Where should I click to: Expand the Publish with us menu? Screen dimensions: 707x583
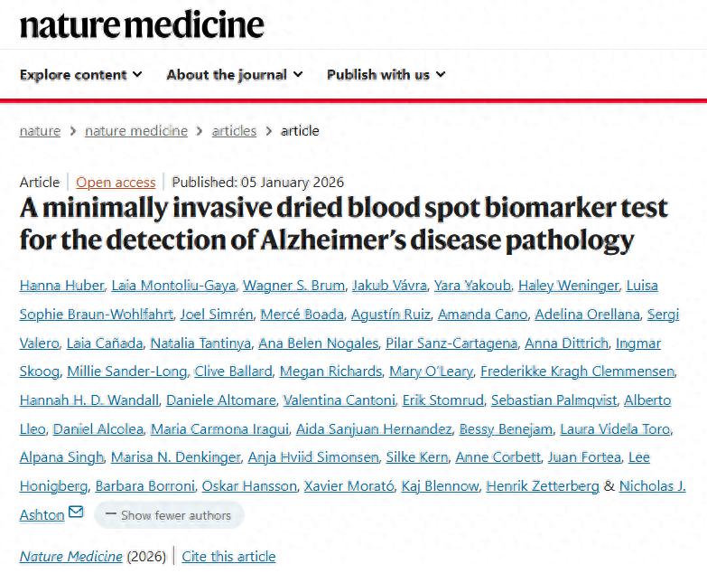386,75
